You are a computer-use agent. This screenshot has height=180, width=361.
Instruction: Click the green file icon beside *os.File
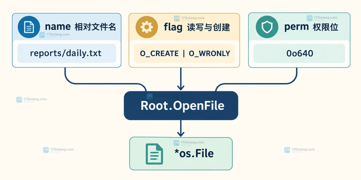tap(154, 154)
